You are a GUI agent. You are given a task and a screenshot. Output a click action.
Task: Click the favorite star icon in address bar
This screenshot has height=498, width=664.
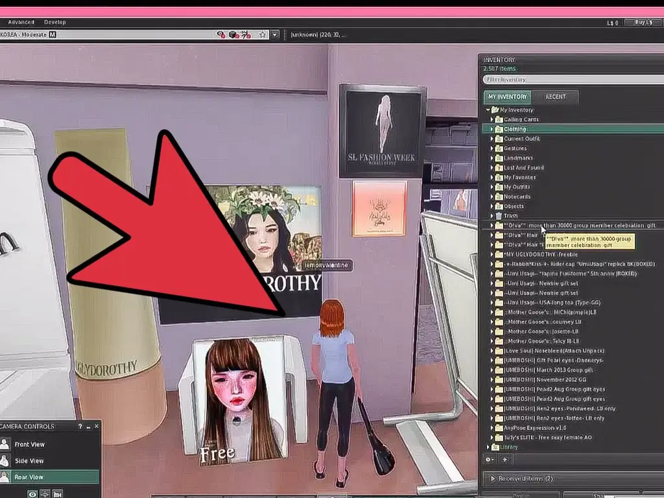tap(263, 34)
